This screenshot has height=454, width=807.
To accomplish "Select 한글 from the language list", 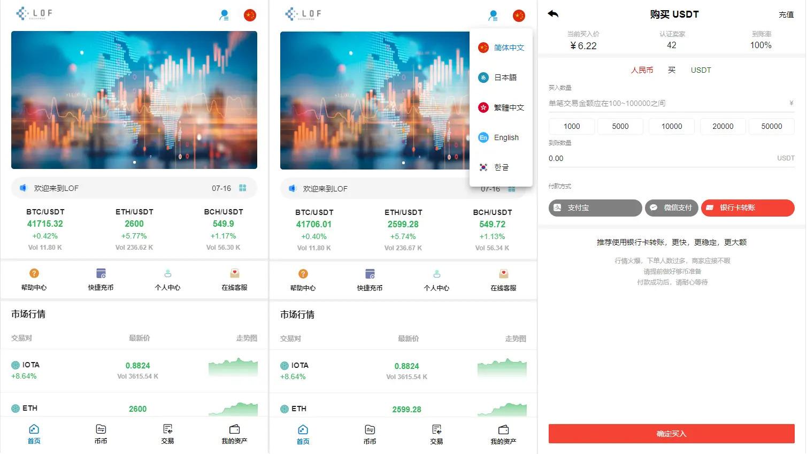I will 501,167.
